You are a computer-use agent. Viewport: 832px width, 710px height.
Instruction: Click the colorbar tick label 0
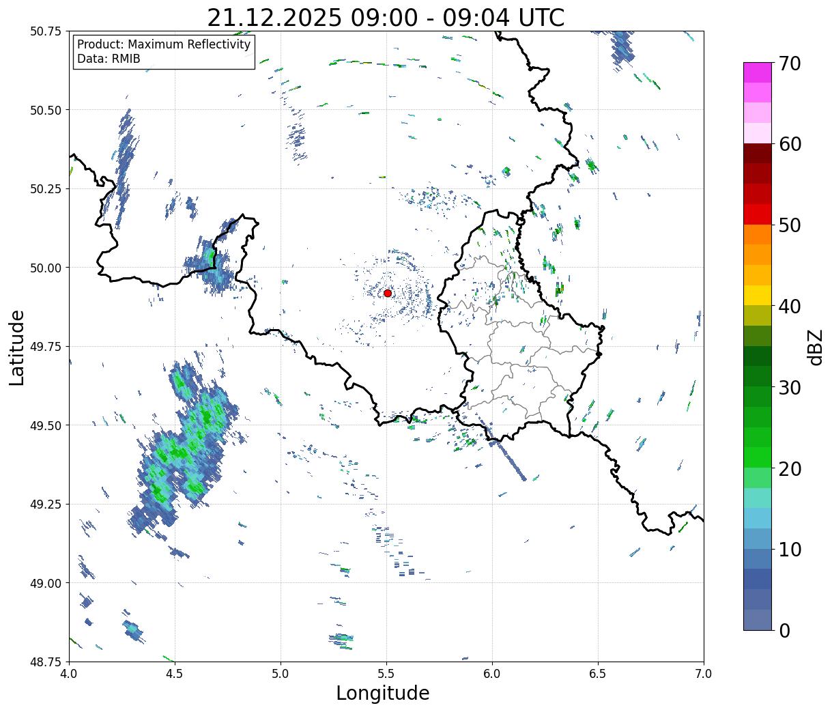(x=784, y=630)
